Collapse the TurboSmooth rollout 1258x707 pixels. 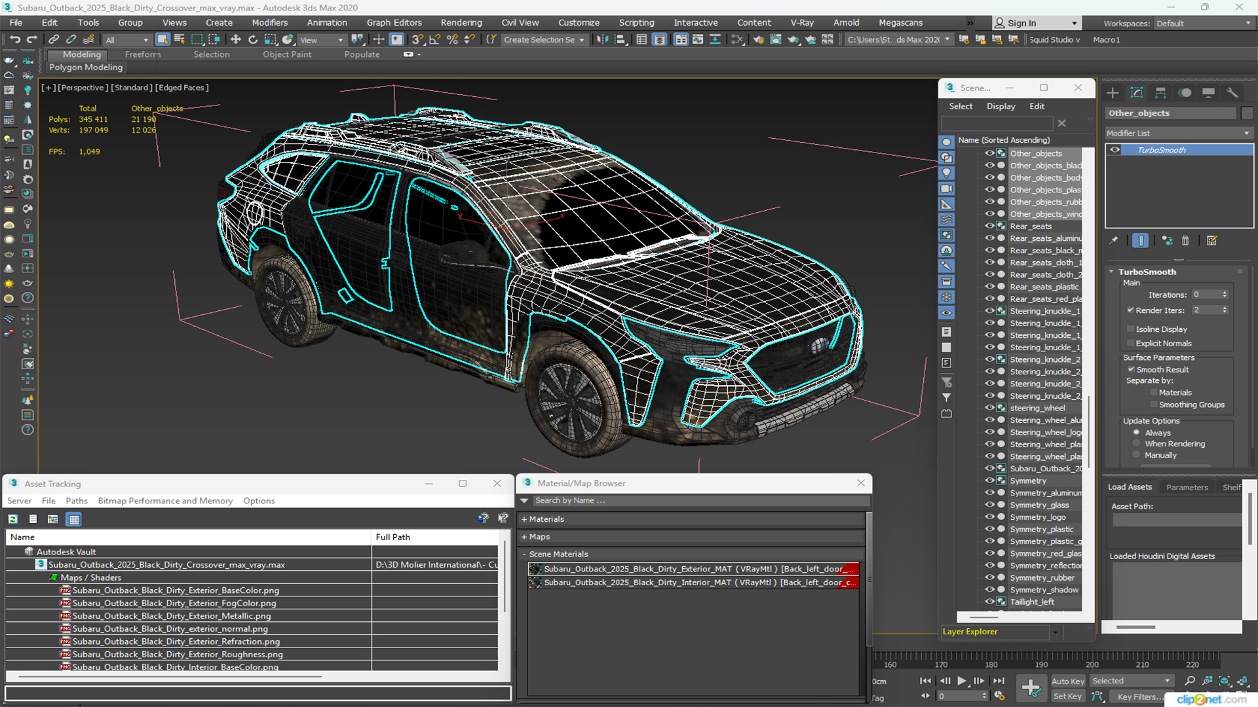(x=1111, y=272)
